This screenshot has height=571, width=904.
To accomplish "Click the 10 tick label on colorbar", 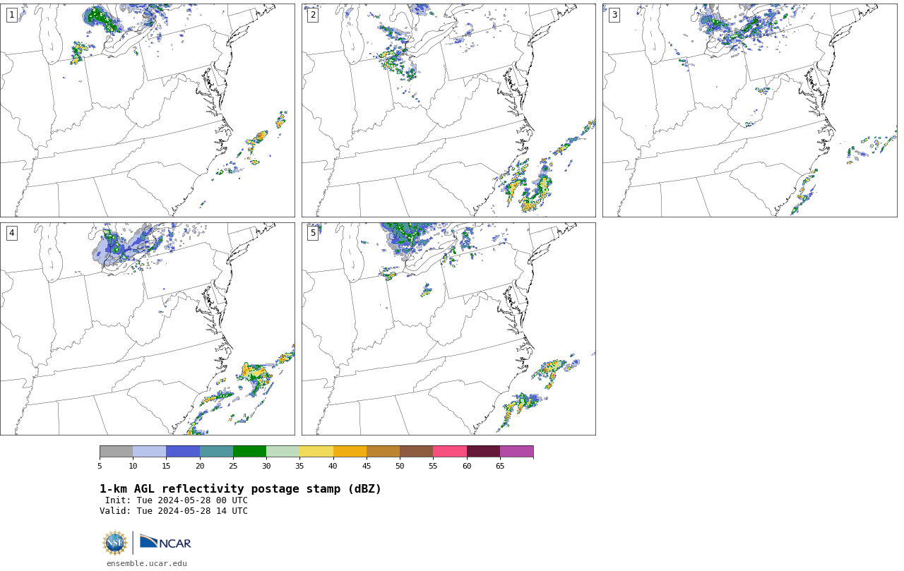I will tap(133, 466).
